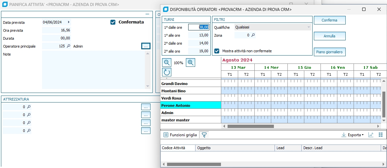This screenshot has height=168, width=387.
Task: Select operator row Perone Antonio
Action: [191, 105]
